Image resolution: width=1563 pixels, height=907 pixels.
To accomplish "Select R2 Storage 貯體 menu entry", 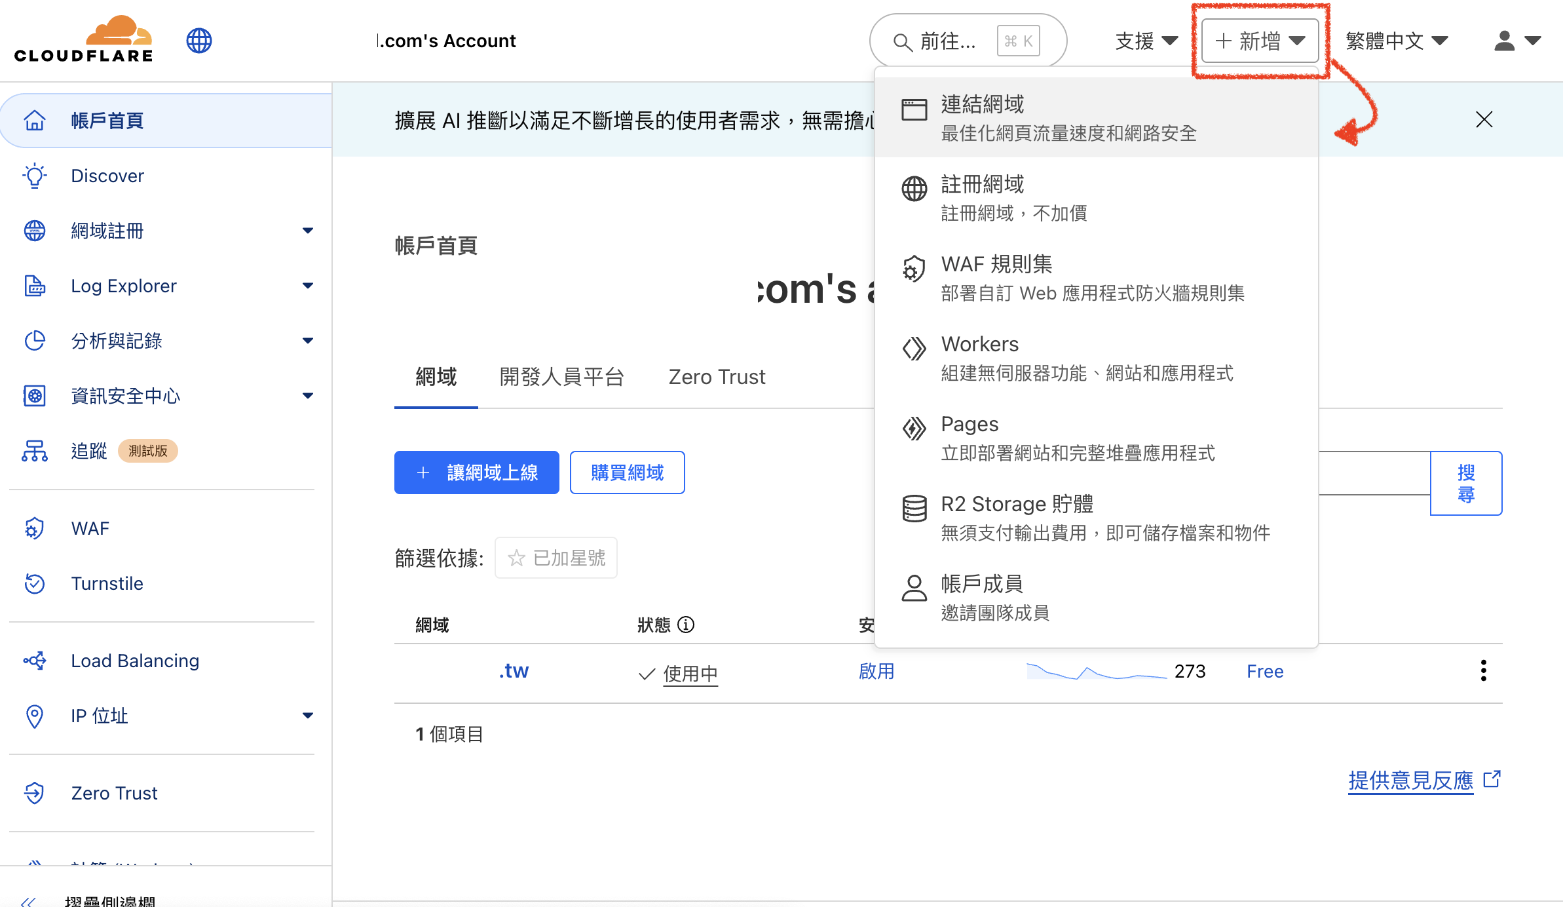I will (1096, 518).
